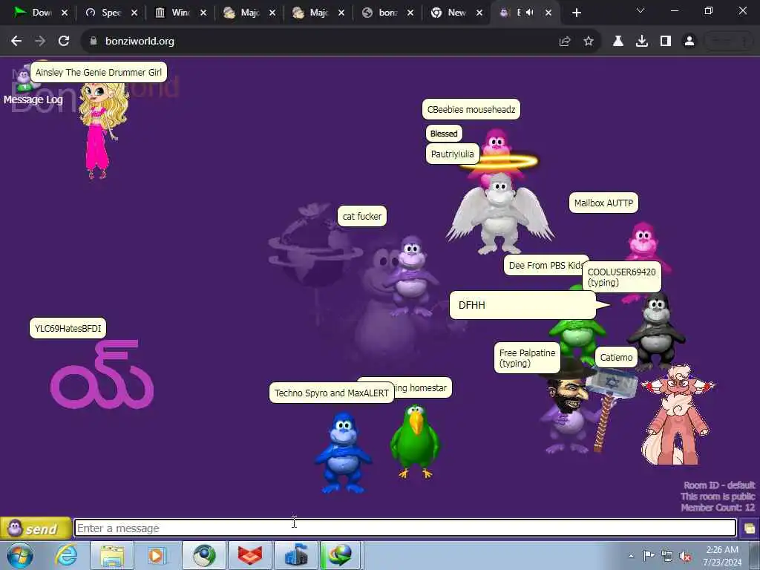760x570 pixels.
Task: Open the Windows Start menu orb
Action: tap(19, 555)
